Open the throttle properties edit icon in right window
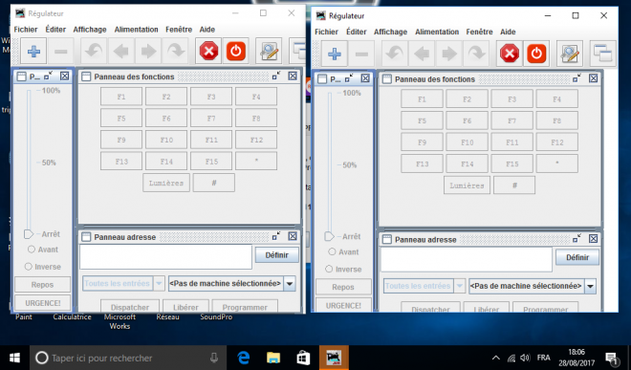 570,54
